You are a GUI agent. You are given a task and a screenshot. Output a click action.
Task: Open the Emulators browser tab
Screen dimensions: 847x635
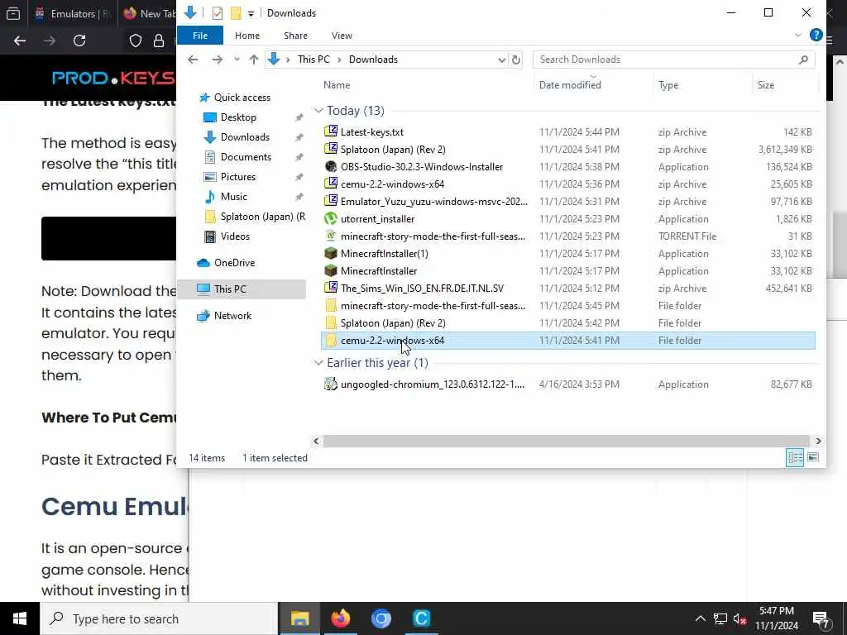(73, 13)
